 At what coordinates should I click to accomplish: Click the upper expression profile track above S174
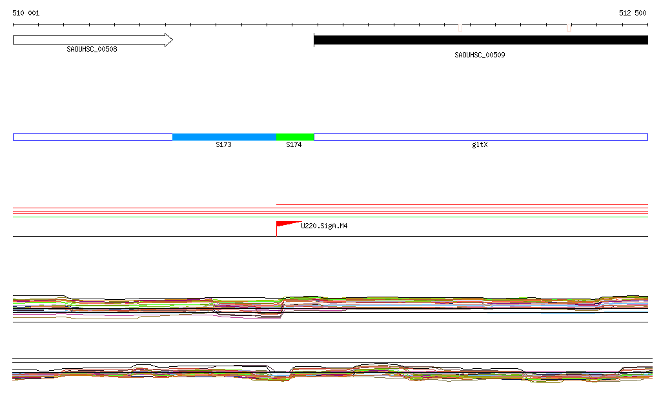pos(294,302)
